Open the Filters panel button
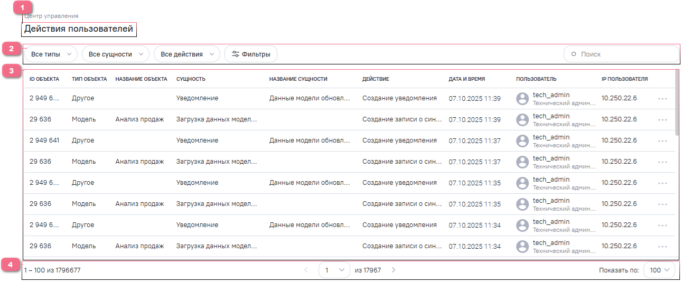Screen dimensions: 682x282 click(251, 54)
